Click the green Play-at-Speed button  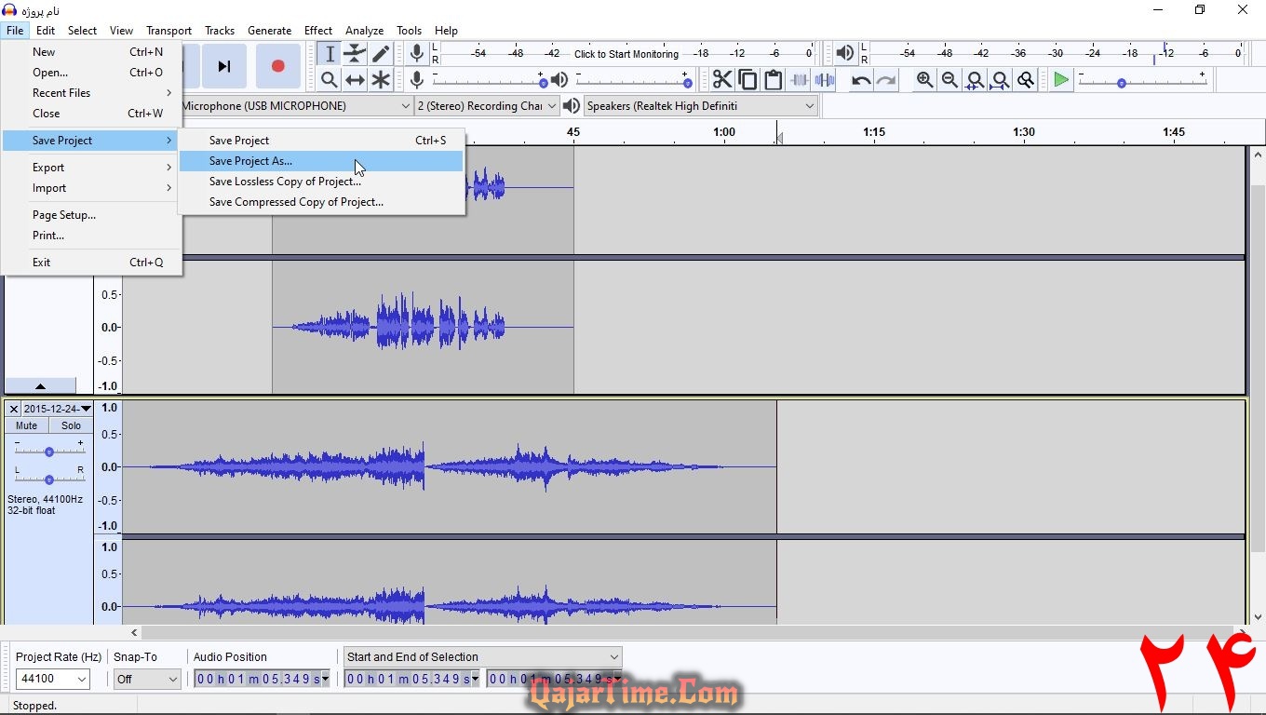[1060, 80]
